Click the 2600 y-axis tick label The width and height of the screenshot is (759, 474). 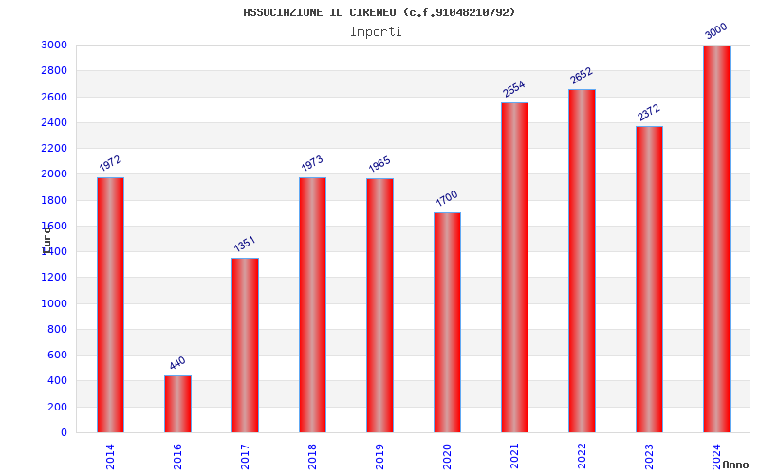54,97
